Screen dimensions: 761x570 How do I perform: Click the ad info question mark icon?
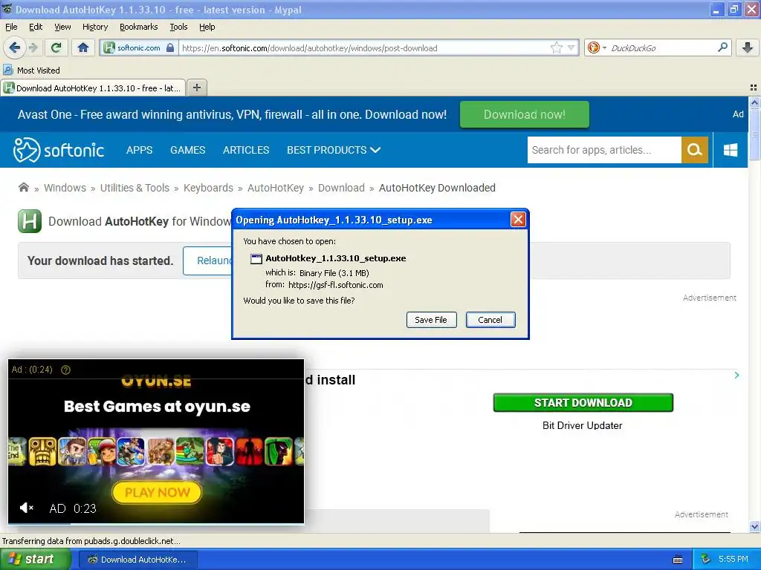pos(66,370)
